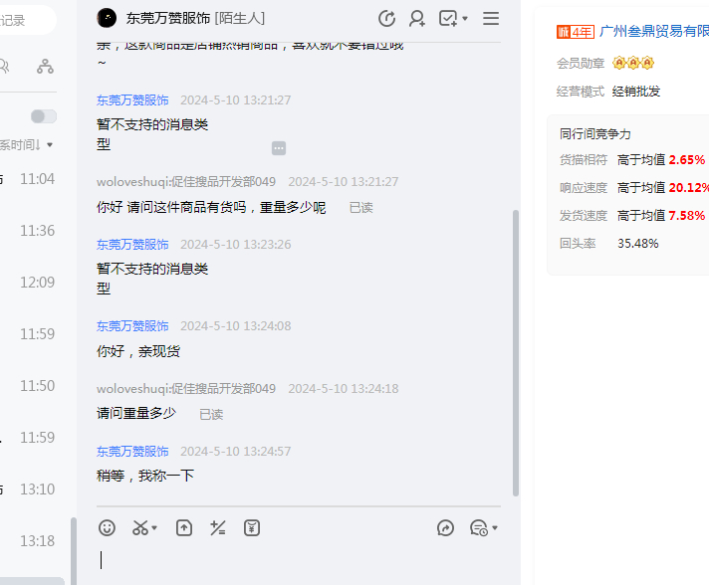Click sender name 东莞万赞服饰 at 13:23:26

(132, 245)
